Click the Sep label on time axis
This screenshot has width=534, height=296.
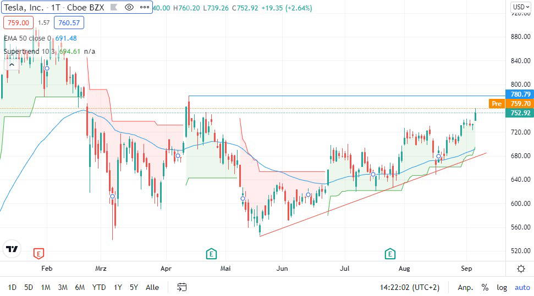[x=466, y=269]
